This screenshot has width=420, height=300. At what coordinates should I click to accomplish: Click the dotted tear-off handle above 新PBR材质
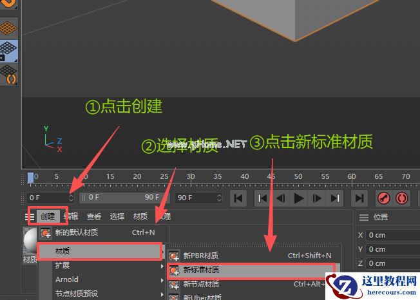[x=253, y=245]
